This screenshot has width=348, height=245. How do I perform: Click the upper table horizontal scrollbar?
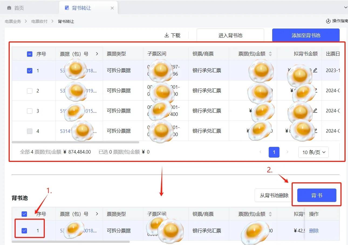76,142
